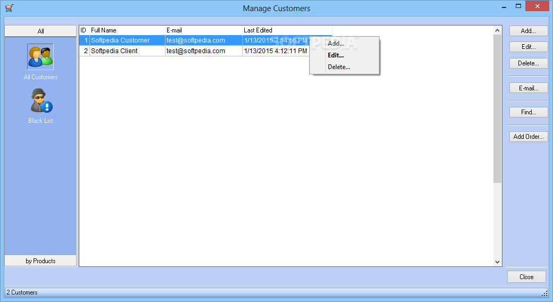Click ID cell 1 in the list

(85, 40)
